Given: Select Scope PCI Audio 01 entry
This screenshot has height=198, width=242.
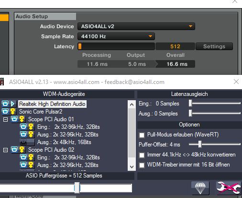Looking at the screenshot, I should point(51,119).
